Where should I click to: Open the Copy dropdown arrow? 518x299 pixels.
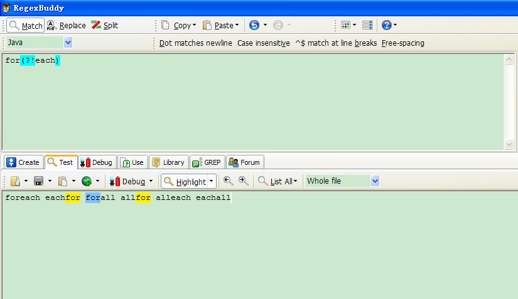[x=194, y=25]
